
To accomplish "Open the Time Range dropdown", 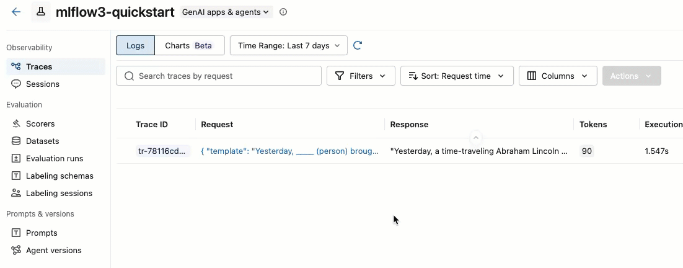I will tap(289, 45).
